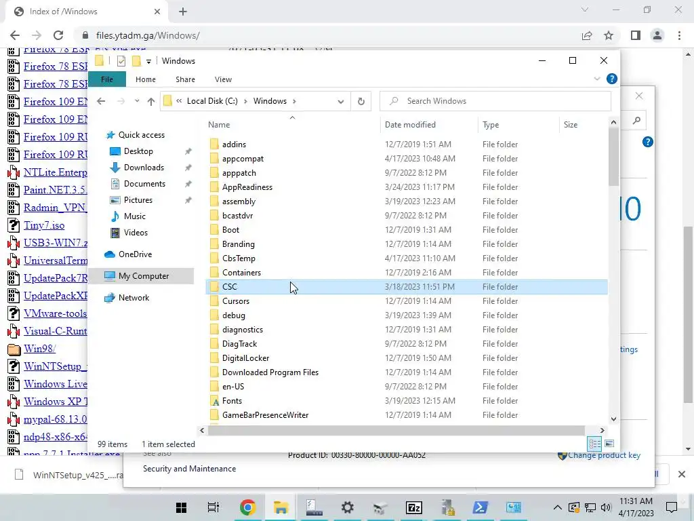Open PowerShell from taskbar
Screen dimensions: 694x521
(481, 507)
